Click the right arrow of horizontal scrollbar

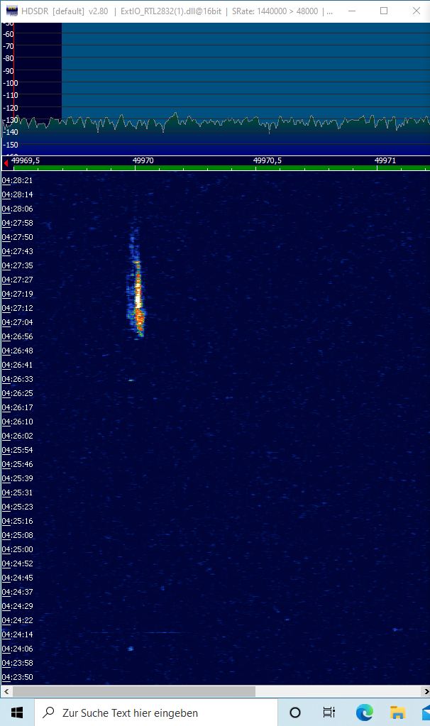click(x=426, y=691)
